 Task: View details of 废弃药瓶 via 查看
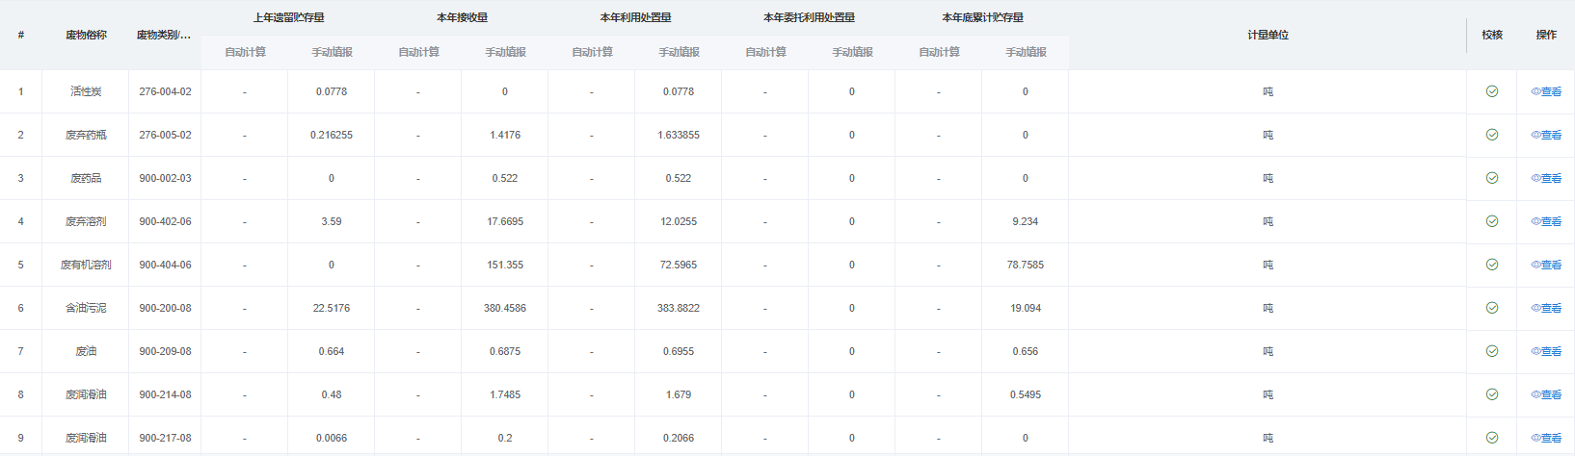pyautogui.click(x=1546, y=136)
